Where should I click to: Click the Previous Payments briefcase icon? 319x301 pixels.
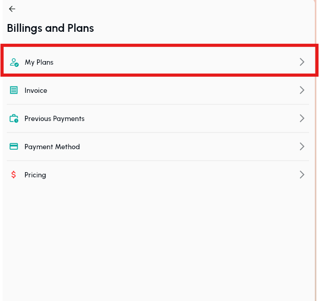point(14,118)
